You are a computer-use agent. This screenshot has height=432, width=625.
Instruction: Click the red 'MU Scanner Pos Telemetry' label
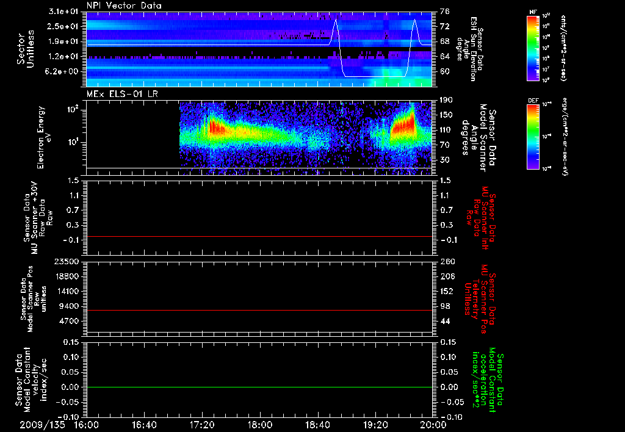(480, 299)
